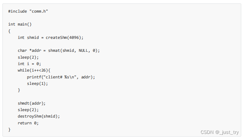Screen dimensions: 244x138
Task: Click the "int main()" function declaration
Action: tap(20, 24)
